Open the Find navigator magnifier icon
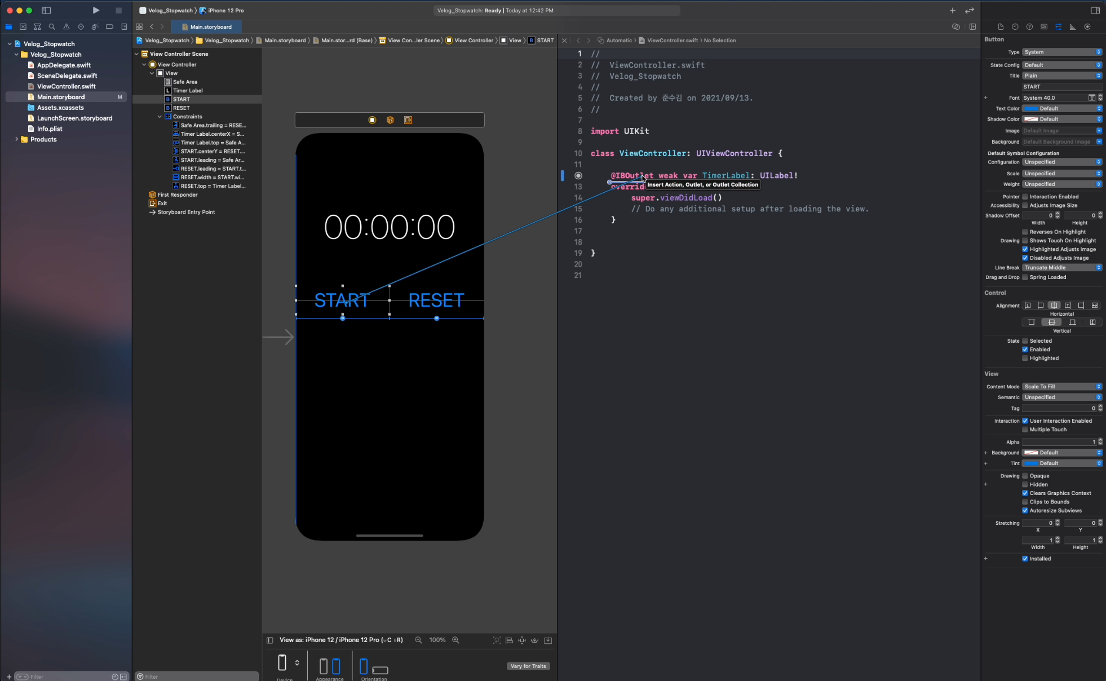 [52, 26]
